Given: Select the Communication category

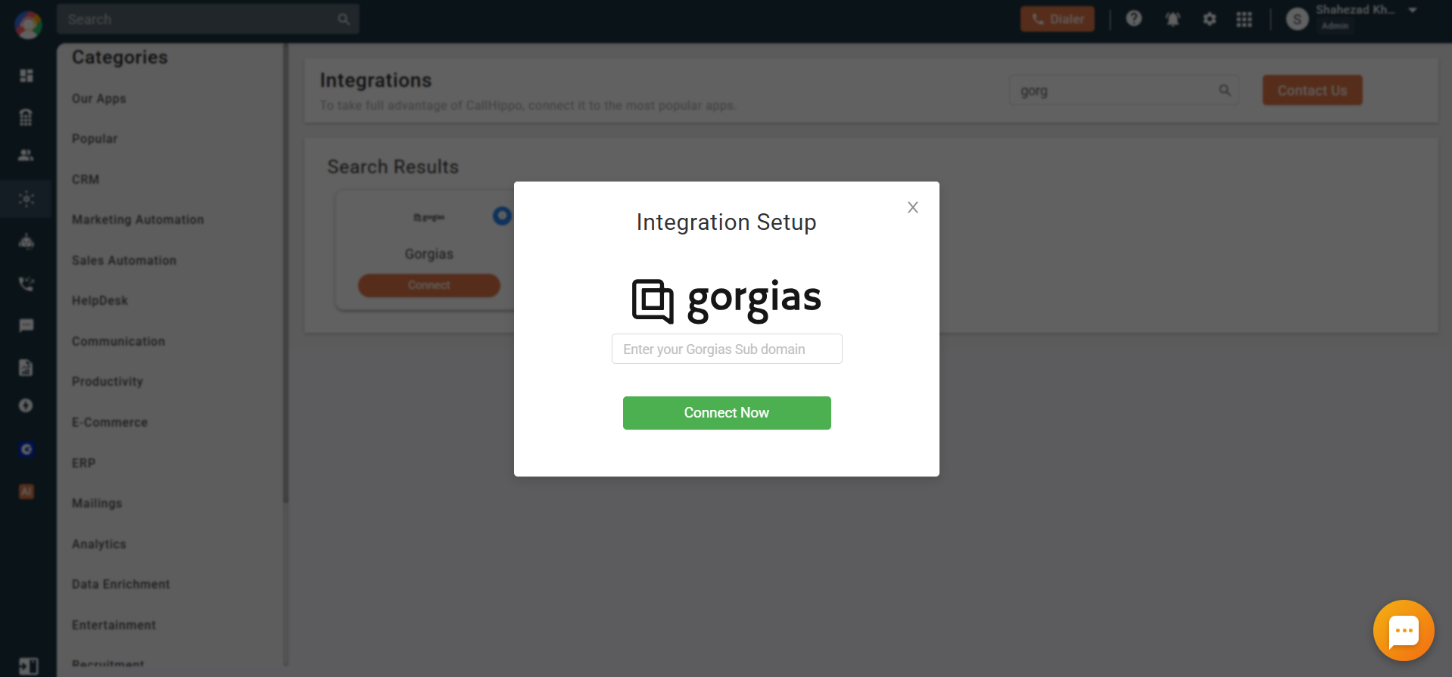Looking at the screenshot, I should point(118,341).
